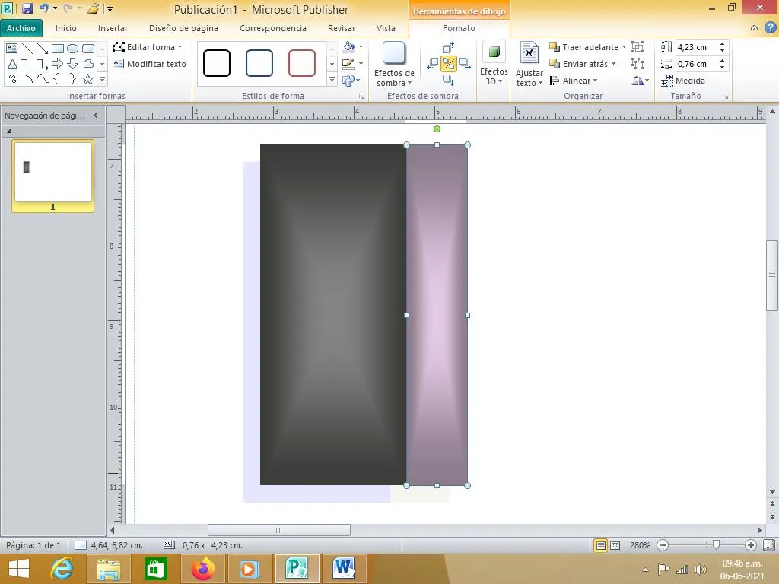Screen dimensions: 779x584
Task: Expand the insert shapes gallery
Action: [x=102, y=79]
